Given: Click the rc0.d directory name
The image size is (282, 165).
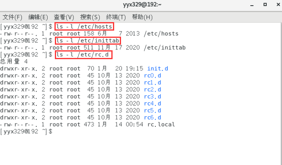Looking at the screenshot, I should click(152, 76).
